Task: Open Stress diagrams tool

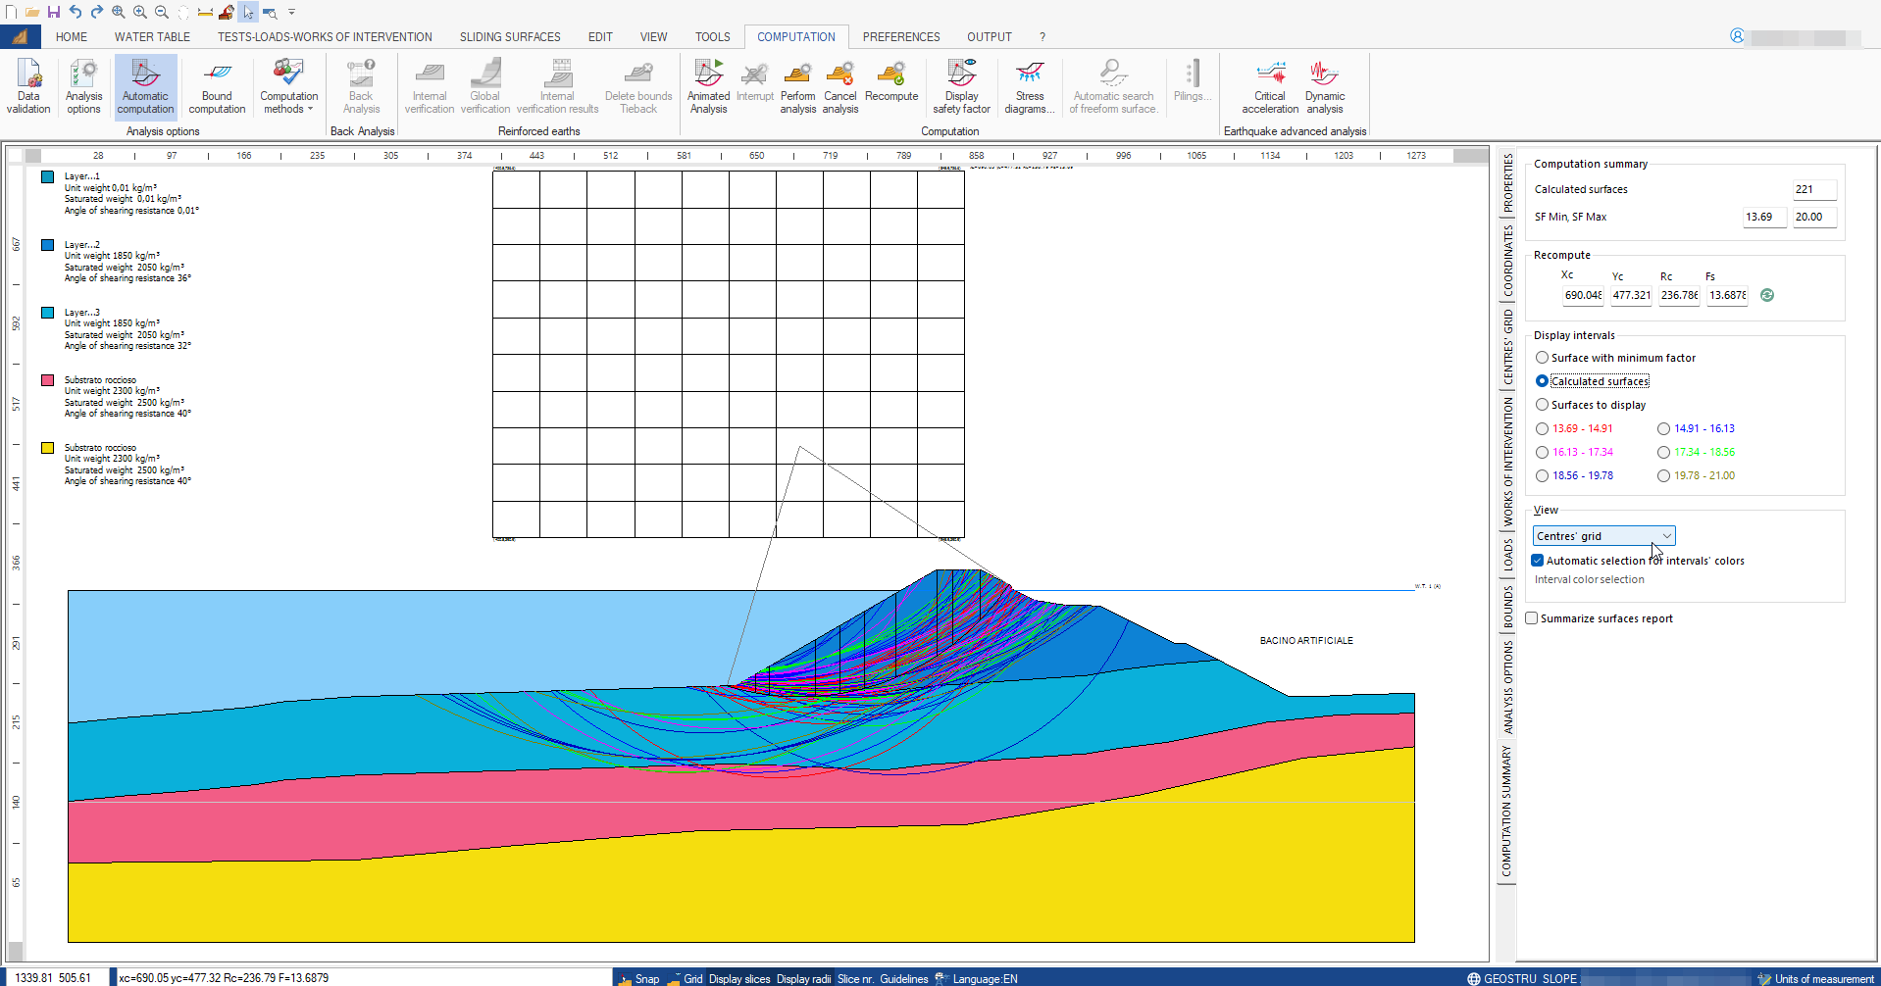Action: point(1029,86)
